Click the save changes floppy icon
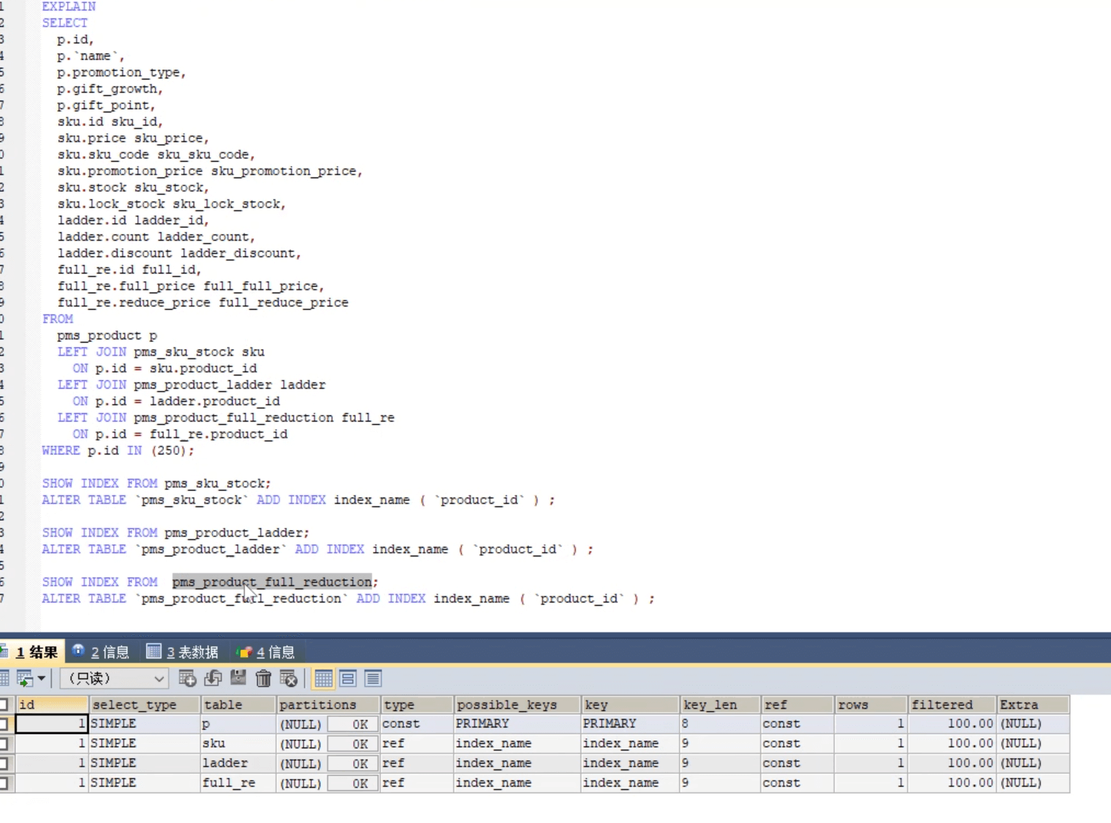The width and height of the screenshot is (1111, 823). [238, 678]
